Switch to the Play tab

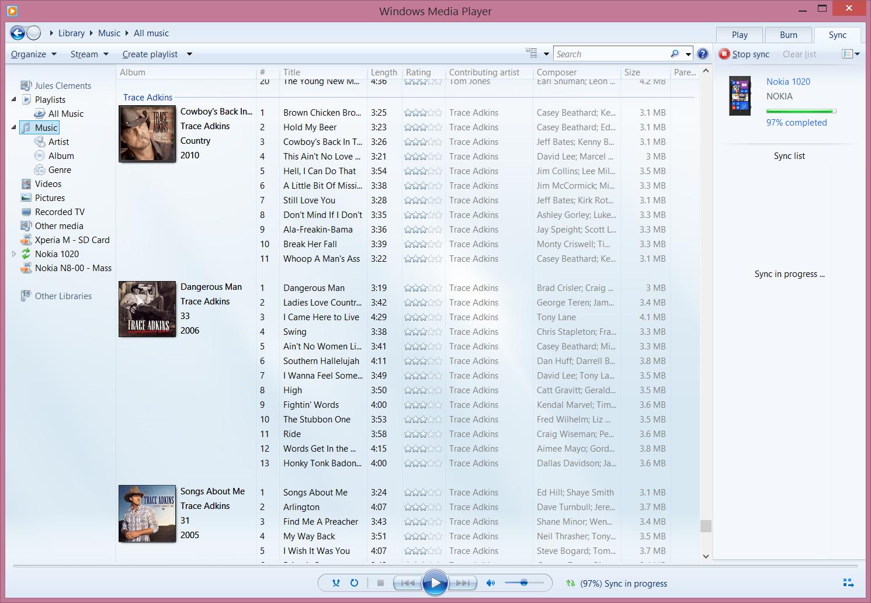(740, 35)
